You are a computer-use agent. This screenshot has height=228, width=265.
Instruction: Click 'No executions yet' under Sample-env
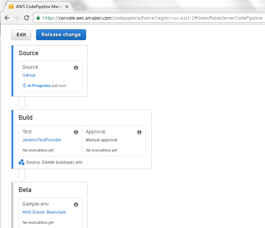pyautogui.click(x=38, y=222)
